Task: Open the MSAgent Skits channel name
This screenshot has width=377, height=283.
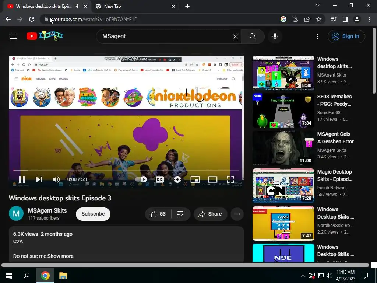Action: click(47, 210)
